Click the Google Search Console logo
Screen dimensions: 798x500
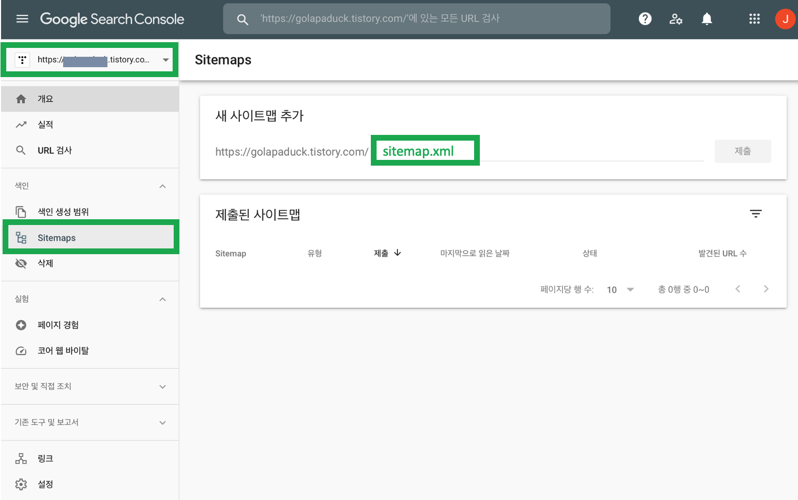tap(112, 19)
